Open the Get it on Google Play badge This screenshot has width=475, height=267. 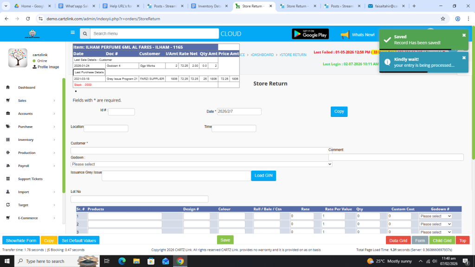point(310,34)
